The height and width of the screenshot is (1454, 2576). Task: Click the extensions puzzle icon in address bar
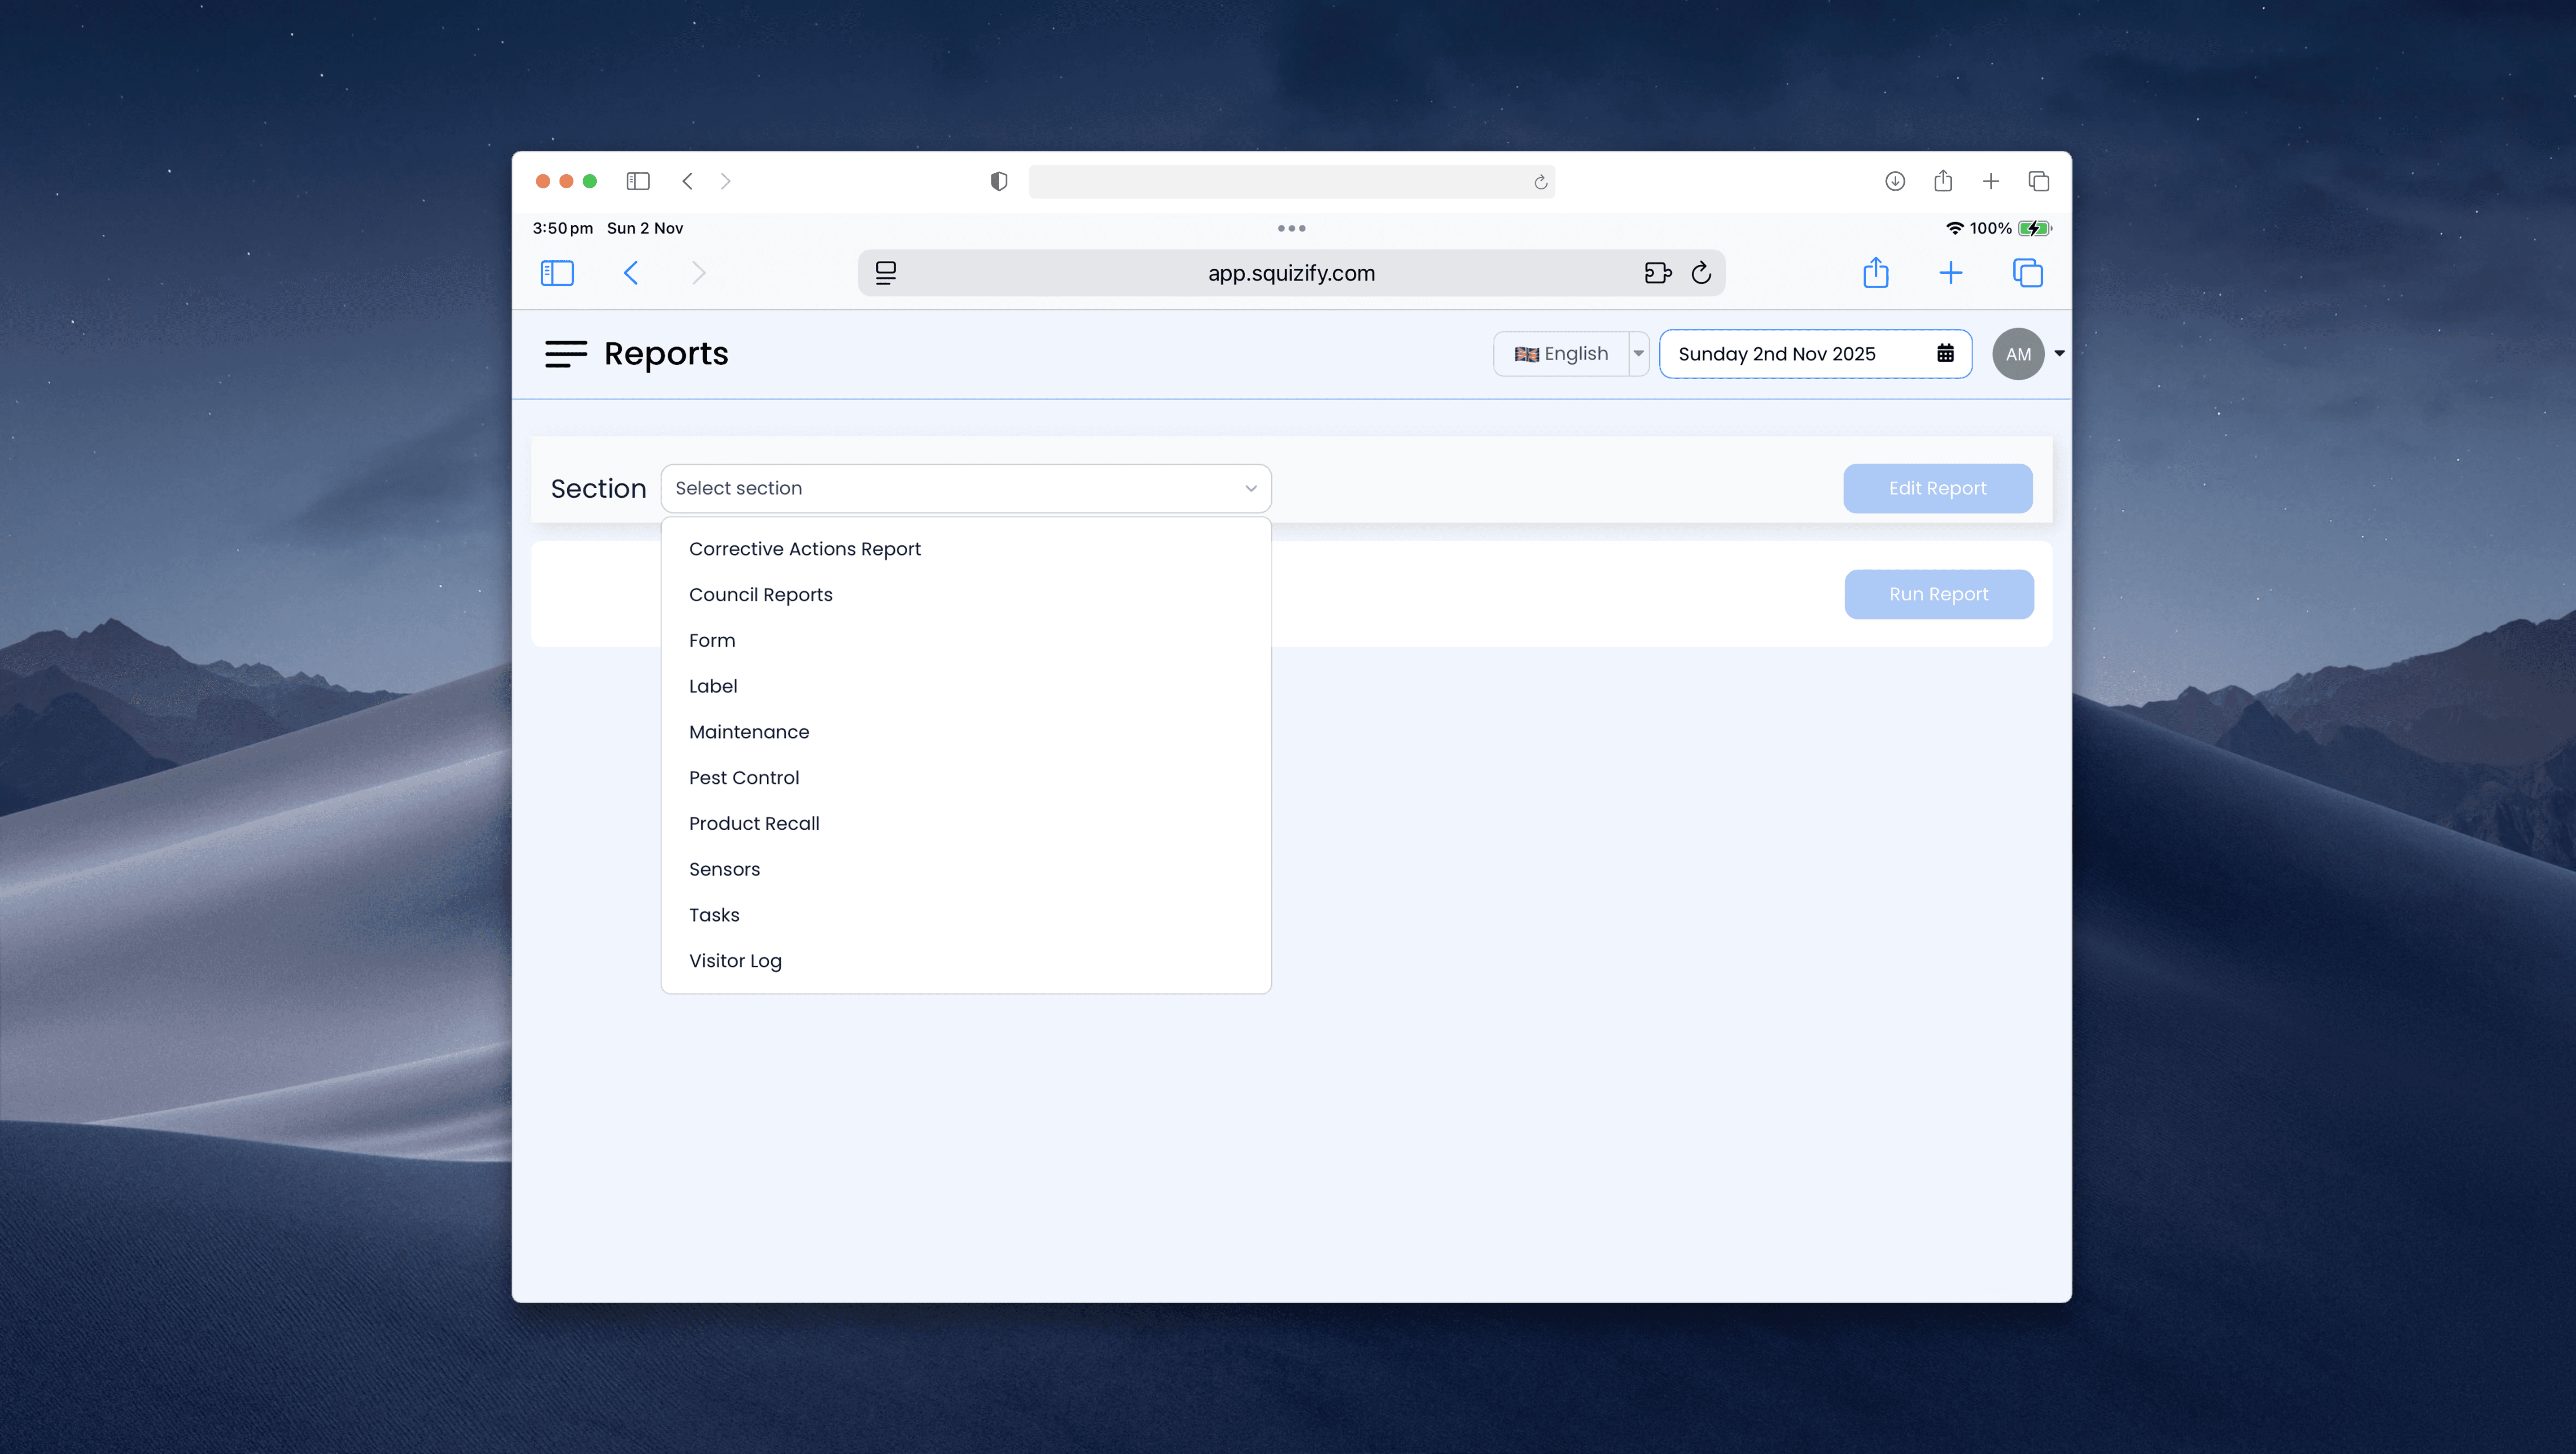point(1657,273)
